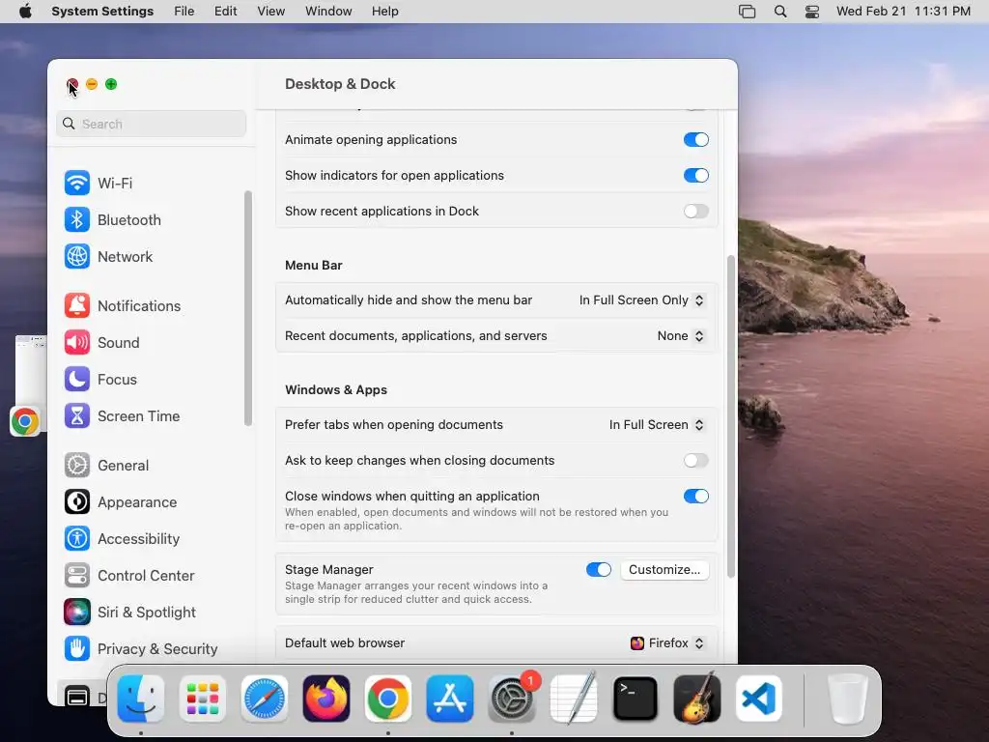Open the Help menu
The width and height of the screenshot is (989, 742).
[384, 12]
